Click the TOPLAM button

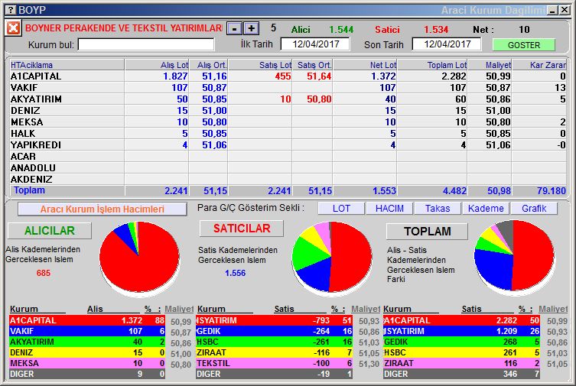click(428, 231)
